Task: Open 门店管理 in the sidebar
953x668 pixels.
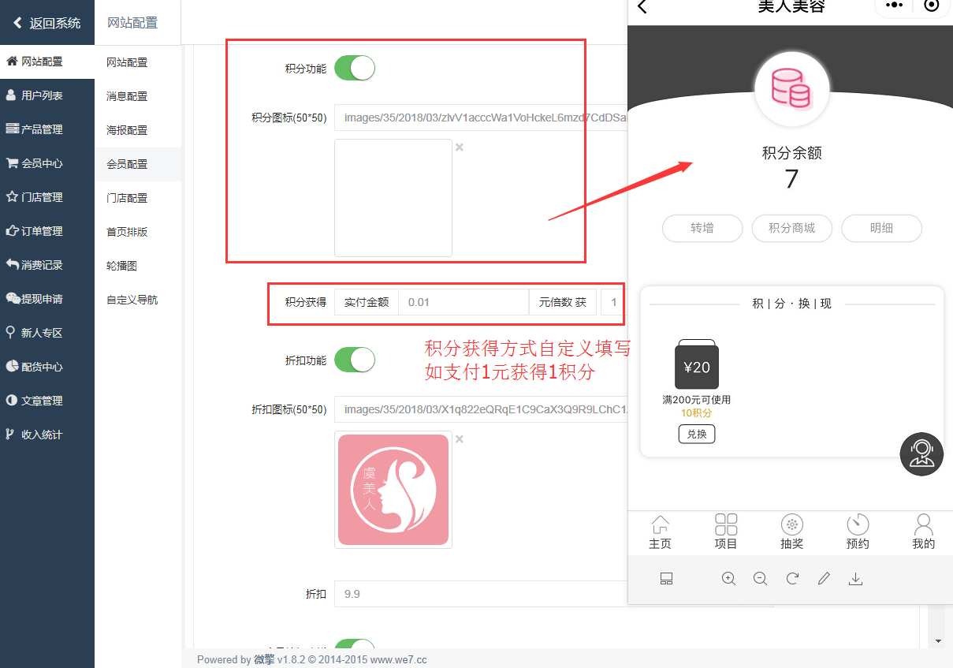Action: (47, 197)
